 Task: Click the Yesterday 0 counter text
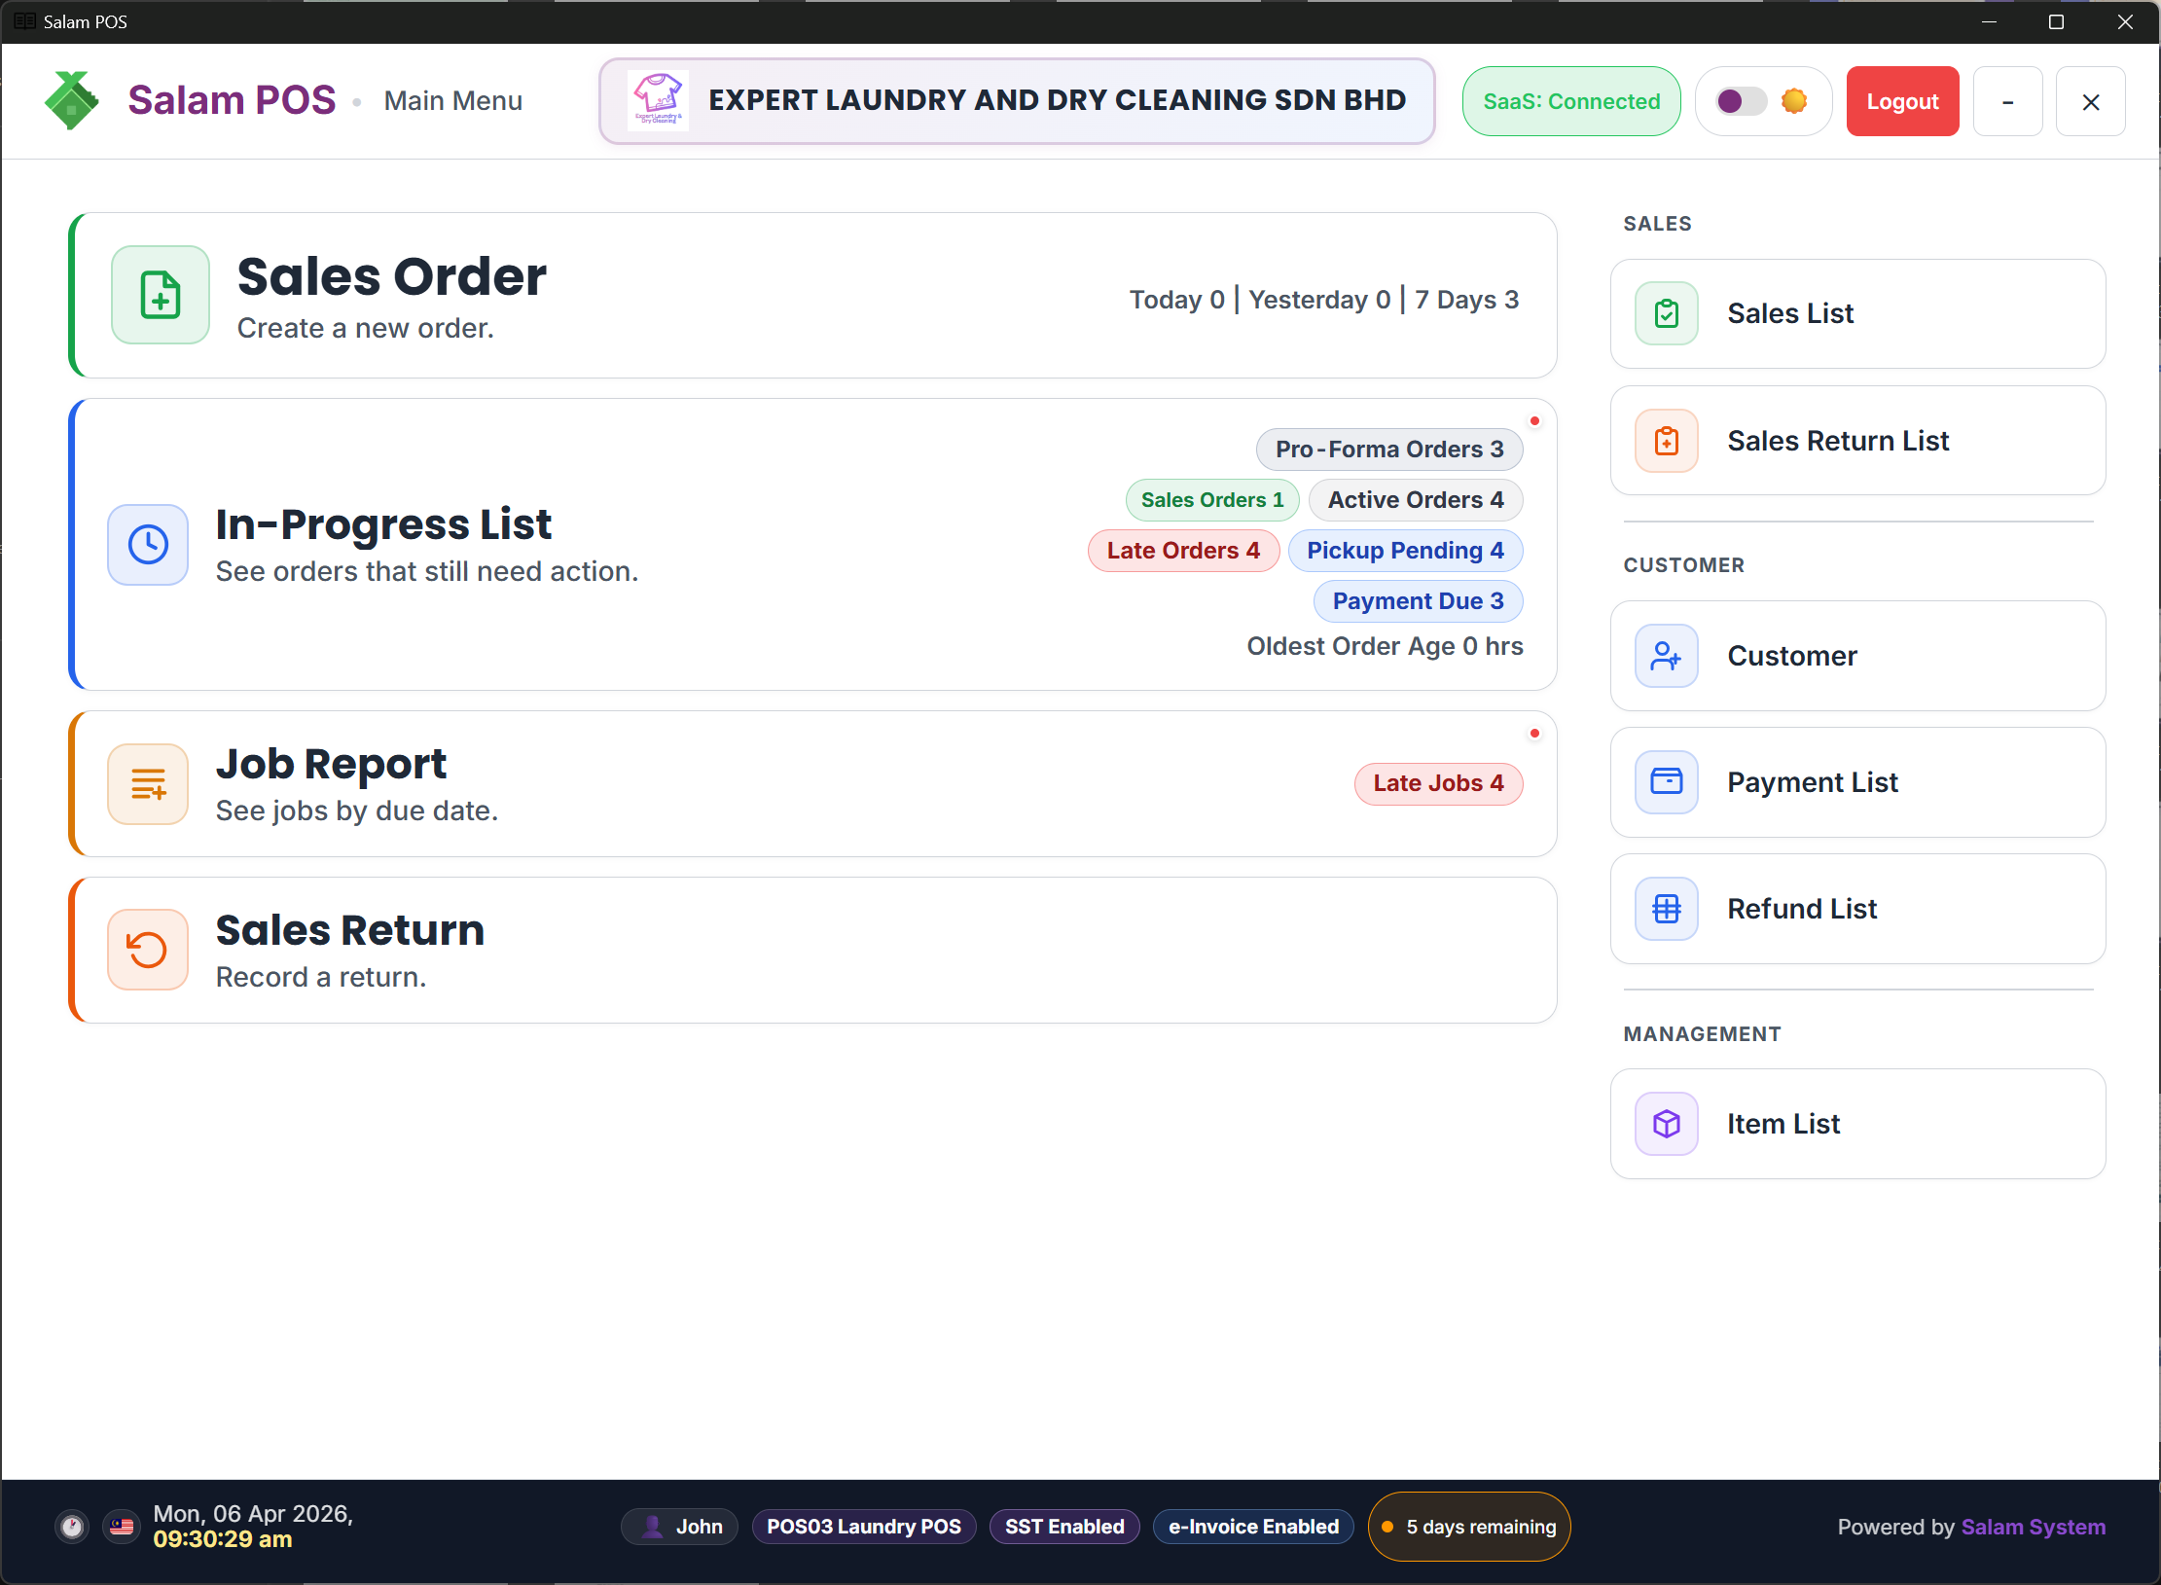(1319, 300)
